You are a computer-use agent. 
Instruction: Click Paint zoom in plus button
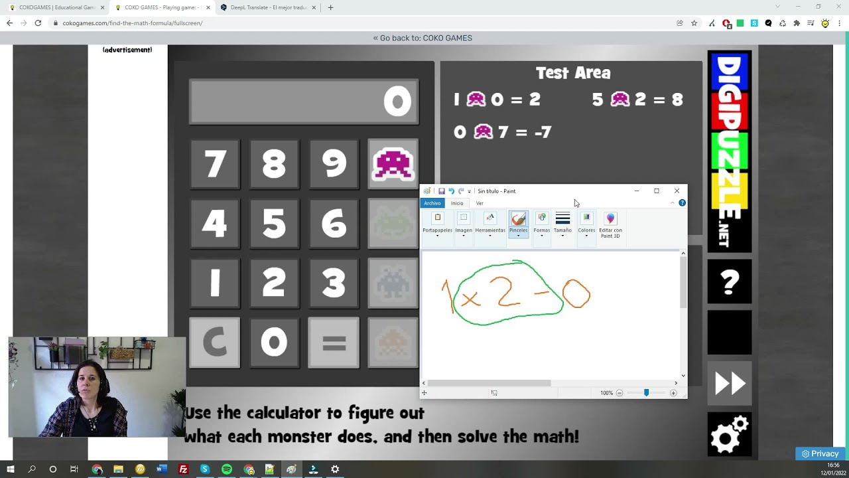coord(673,393)
